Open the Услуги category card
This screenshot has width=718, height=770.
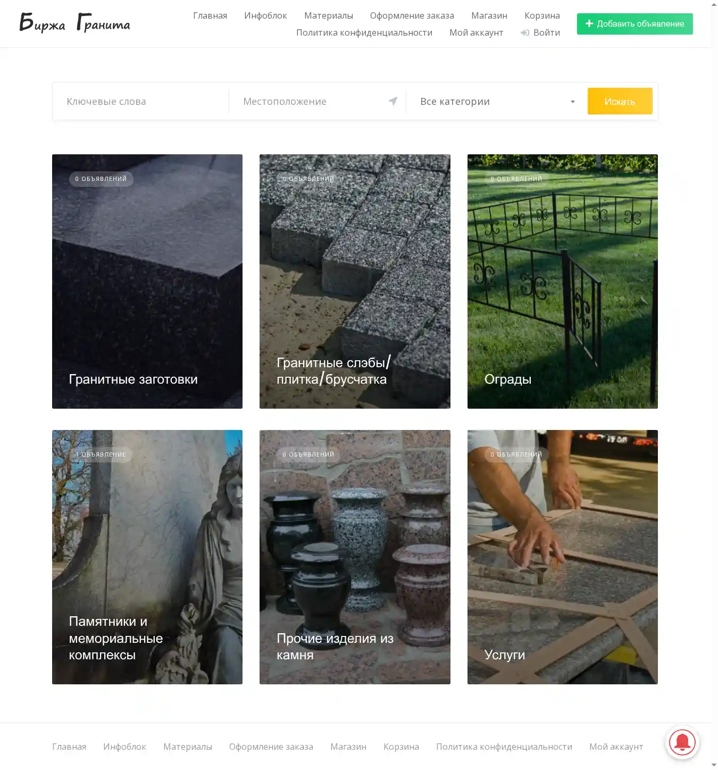563,557
